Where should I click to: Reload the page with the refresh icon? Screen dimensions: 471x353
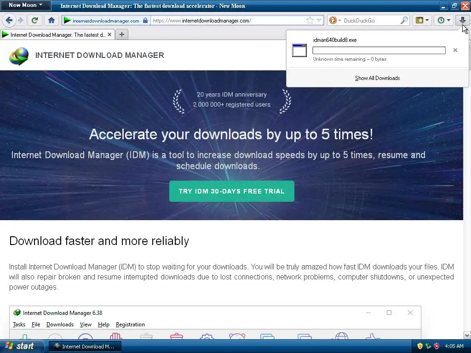[x=34, y=20]
